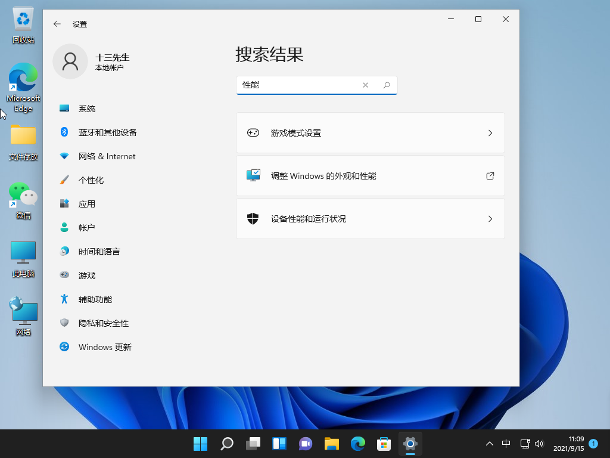This screenshot has height=458, width=610.
Task: Select the 文件存放 folder on desktop
Action: (23, 142)
